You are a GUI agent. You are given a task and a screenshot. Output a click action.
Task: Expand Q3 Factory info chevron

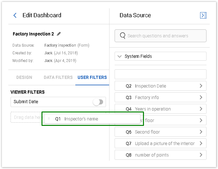coord(201,97)
